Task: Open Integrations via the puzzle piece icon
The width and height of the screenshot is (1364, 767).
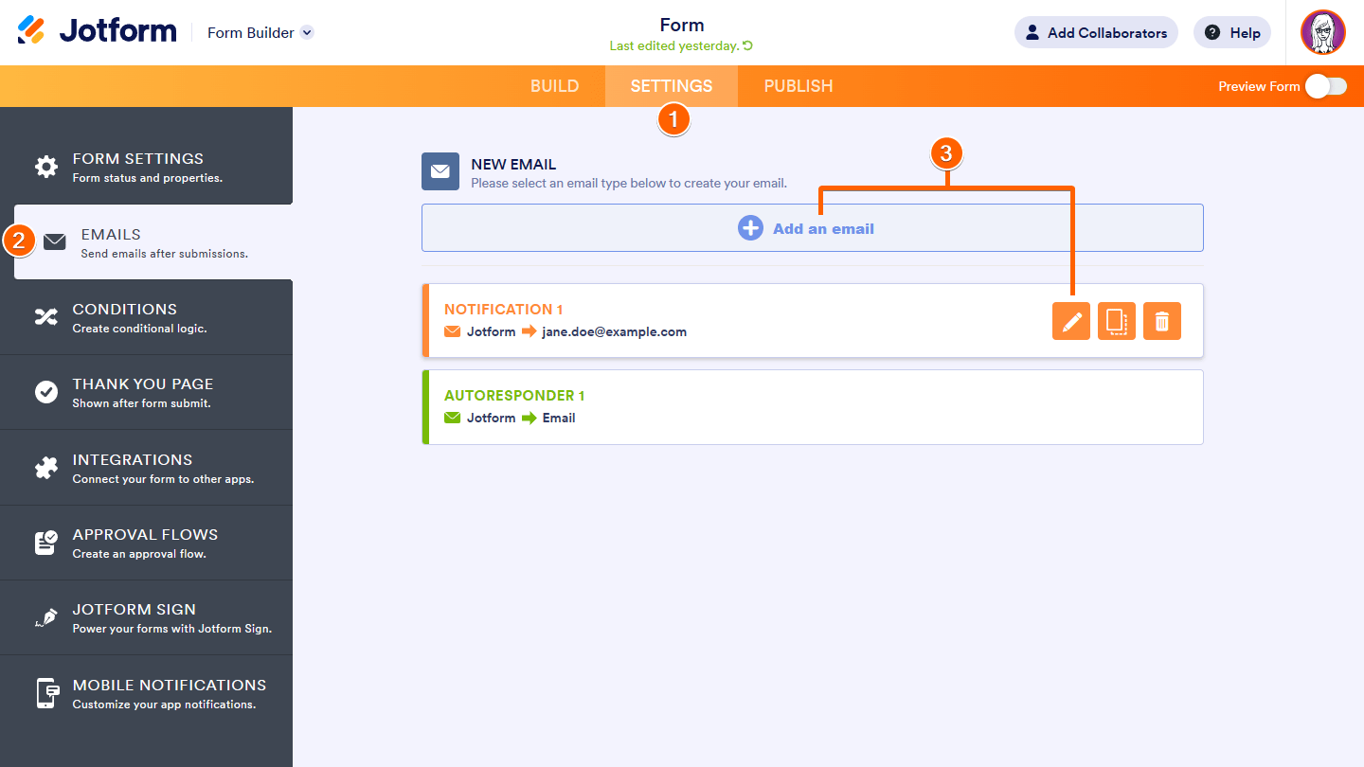Action: [x=45, y=467]
